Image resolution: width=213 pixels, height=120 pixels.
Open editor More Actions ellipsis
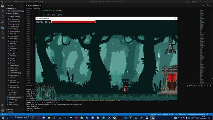click(211, 5)
